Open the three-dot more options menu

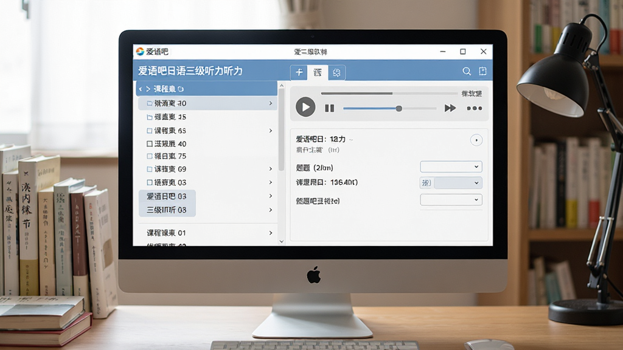pyautogui.click(x=475, y=108)
